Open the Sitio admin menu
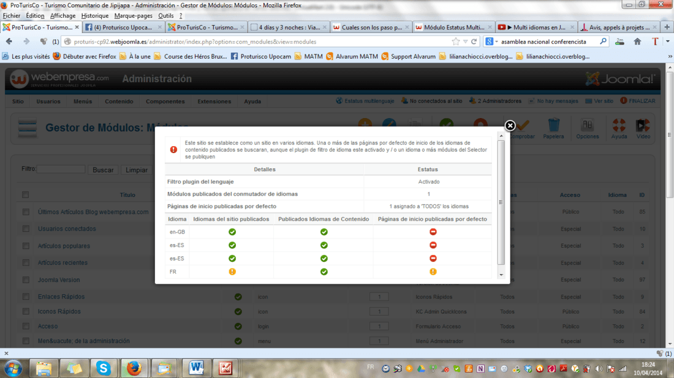Image resolution: width=674 pixels, height=378 pixels. (18, 102)
